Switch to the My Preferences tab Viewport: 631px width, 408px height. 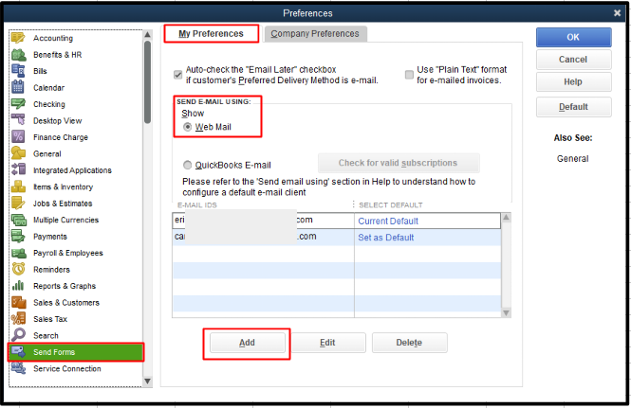click(x=212, y=34)
